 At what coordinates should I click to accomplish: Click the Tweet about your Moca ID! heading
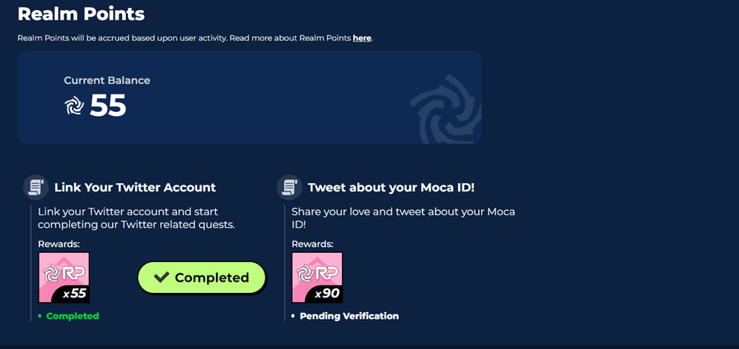point(391,188)
